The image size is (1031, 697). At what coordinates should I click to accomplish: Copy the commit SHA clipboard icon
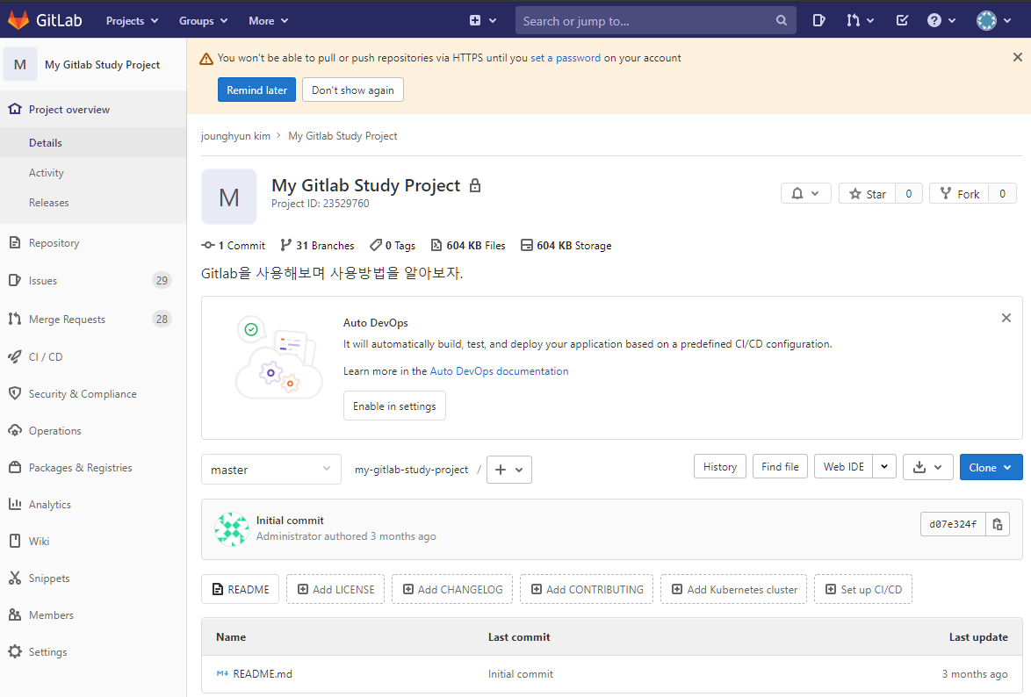(x=998, y=524)
